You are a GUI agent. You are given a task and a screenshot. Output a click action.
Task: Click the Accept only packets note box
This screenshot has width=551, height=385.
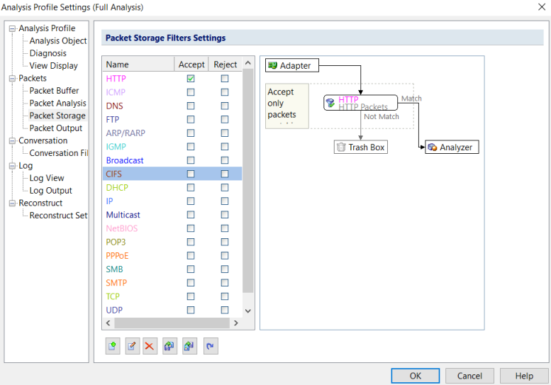click(287, 106)
